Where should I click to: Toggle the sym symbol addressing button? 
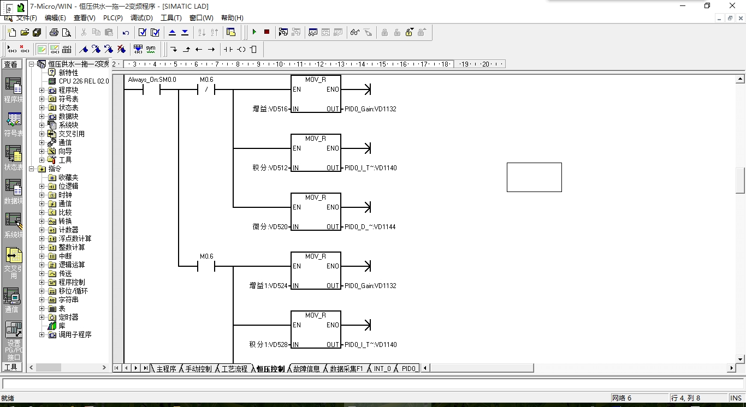151,49
